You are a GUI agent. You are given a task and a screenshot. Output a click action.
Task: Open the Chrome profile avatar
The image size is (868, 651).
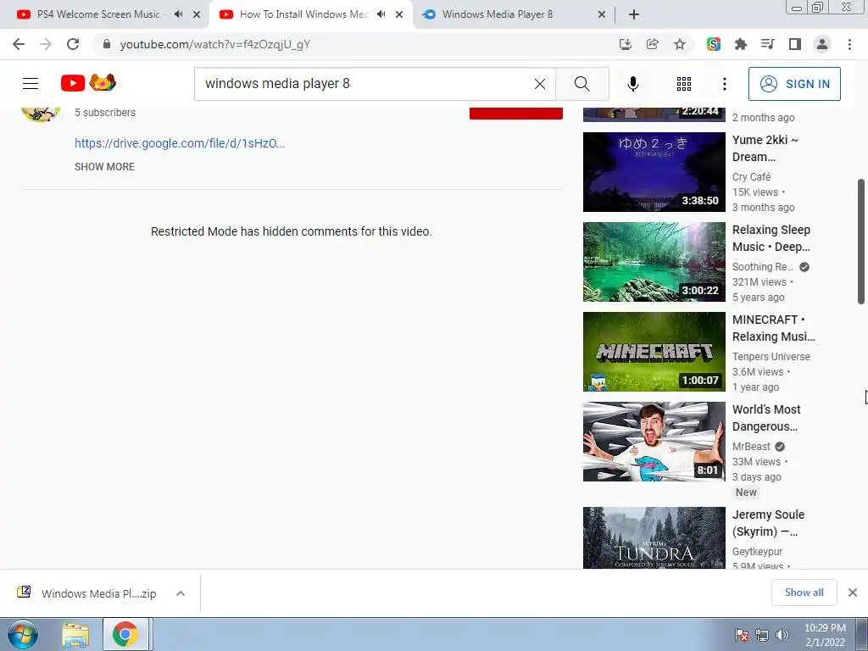pyautogui.click(x=822, y=44)
